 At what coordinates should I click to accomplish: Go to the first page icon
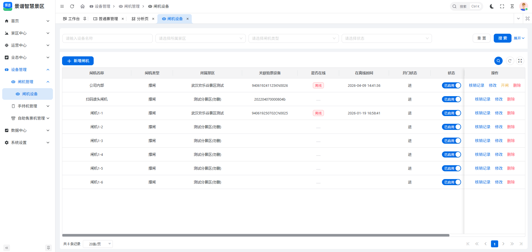tap(468, 244)
